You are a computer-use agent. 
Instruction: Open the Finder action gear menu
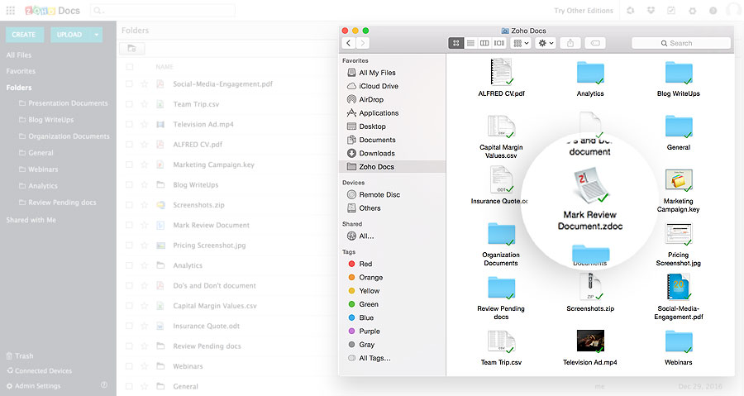(x=546, y=43)
